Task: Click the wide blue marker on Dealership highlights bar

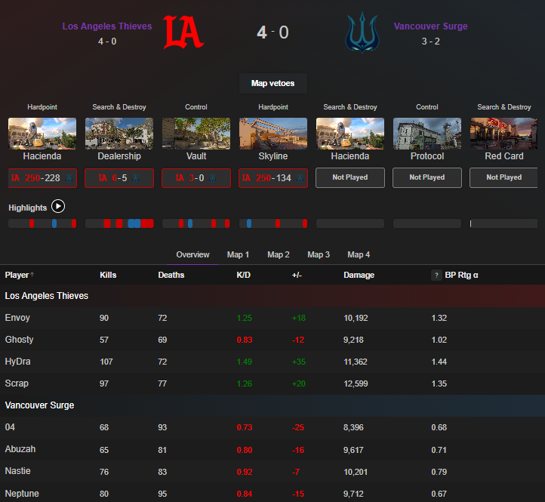Action: [x=134, y=223]
